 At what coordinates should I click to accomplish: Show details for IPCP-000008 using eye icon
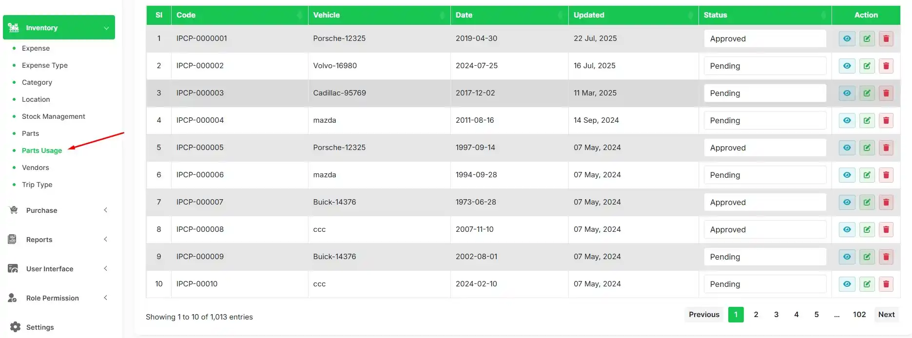pos(847,229)
